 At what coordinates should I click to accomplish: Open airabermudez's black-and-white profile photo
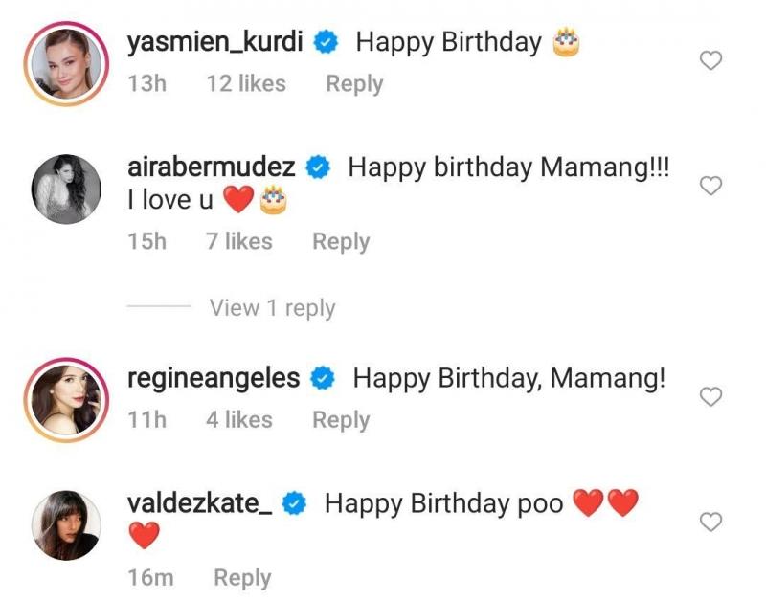click(x=66, y=189)
